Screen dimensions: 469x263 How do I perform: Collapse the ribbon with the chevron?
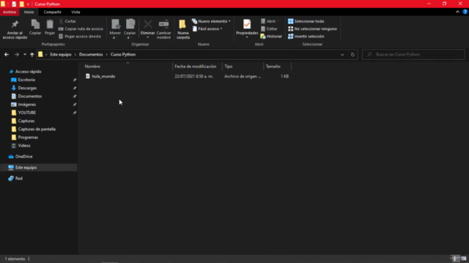(457, 12)
